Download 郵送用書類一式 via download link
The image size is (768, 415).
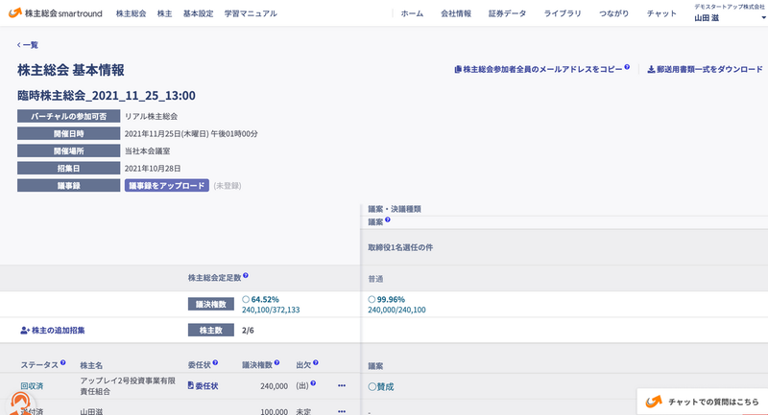(x=705, y=69)
